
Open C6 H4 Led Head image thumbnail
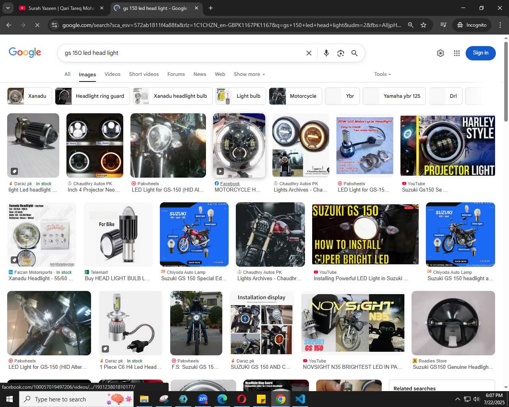pyautogui.click(x=130, y=323)
